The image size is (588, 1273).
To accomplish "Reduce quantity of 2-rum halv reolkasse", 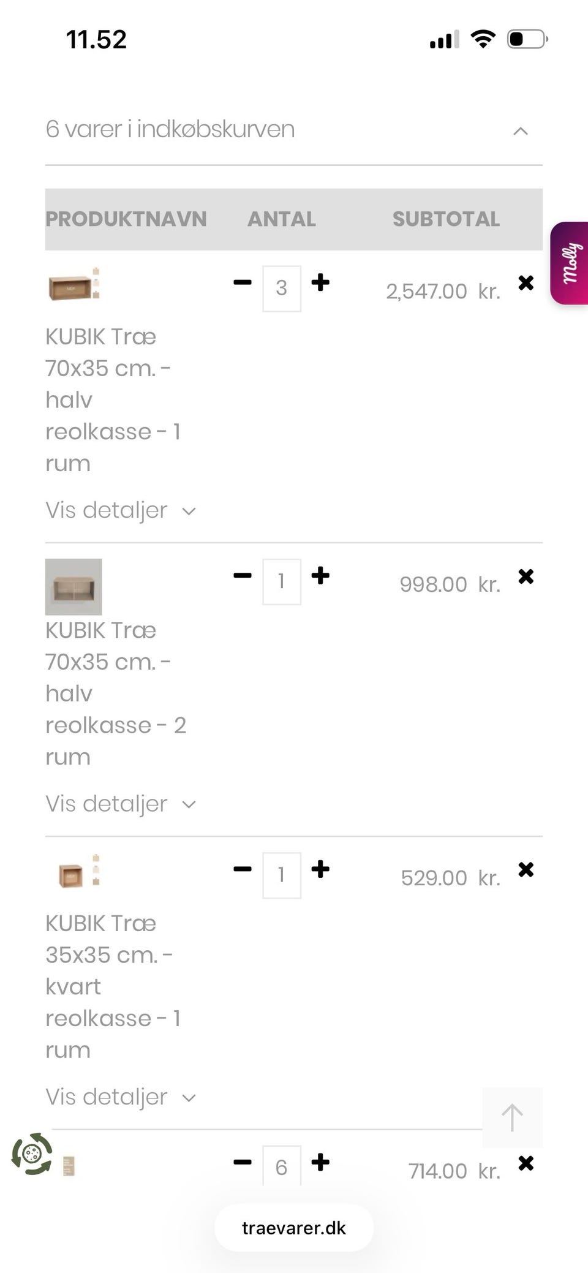I will (x=243, y=575).
